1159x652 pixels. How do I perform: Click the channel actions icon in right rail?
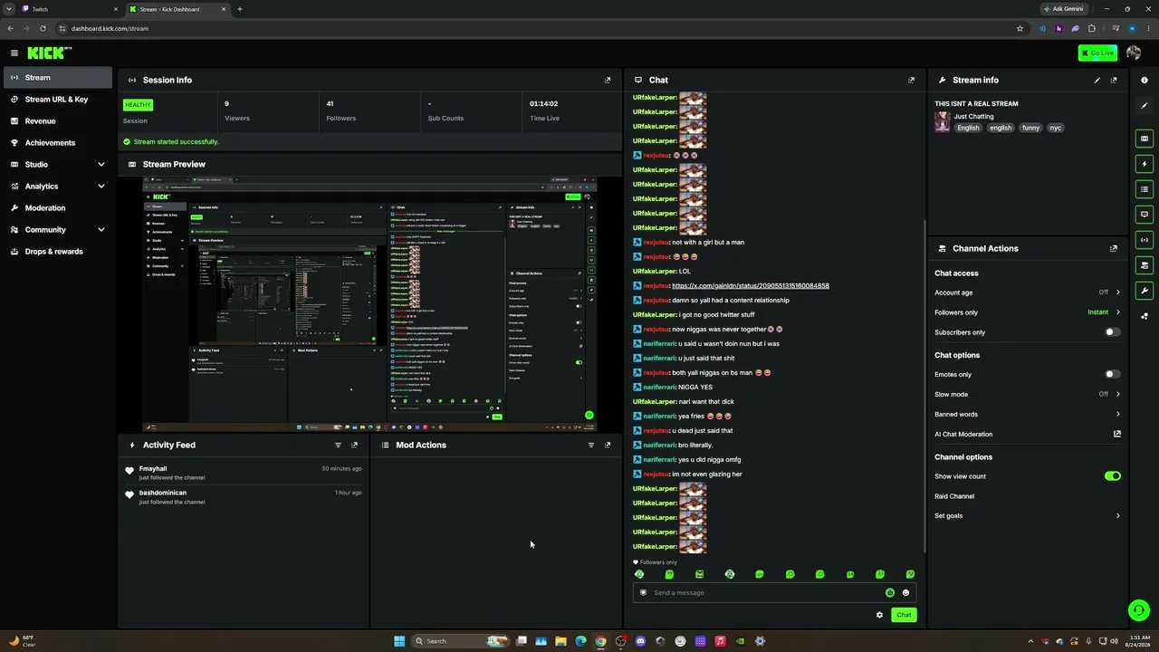point(1145,265)
